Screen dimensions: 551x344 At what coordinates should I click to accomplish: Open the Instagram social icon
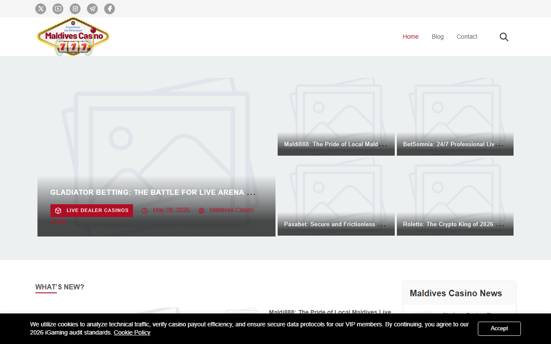click(75, 9)
